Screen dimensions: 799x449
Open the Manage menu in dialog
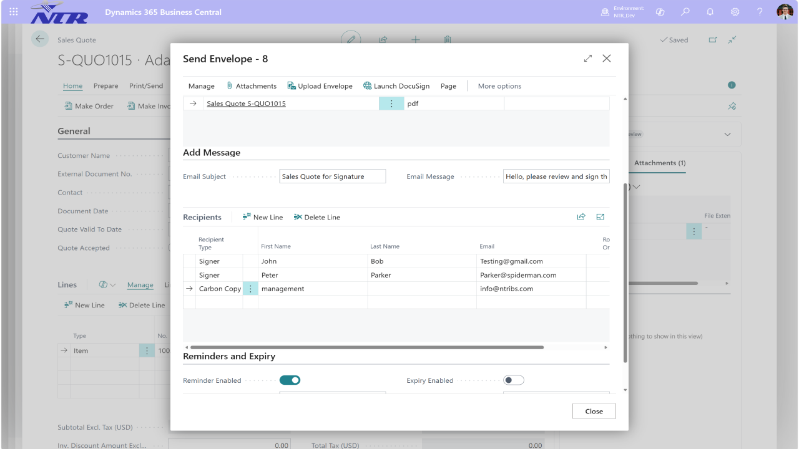click(202, 86)
